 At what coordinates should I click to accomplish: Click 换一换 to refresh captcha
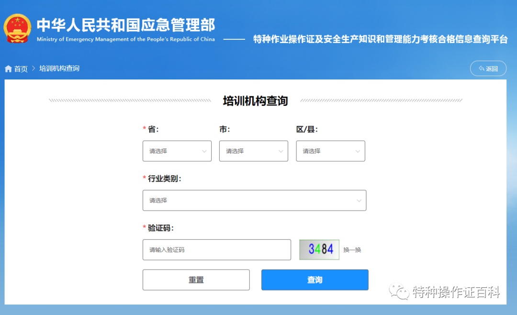[x=352, y=250]
